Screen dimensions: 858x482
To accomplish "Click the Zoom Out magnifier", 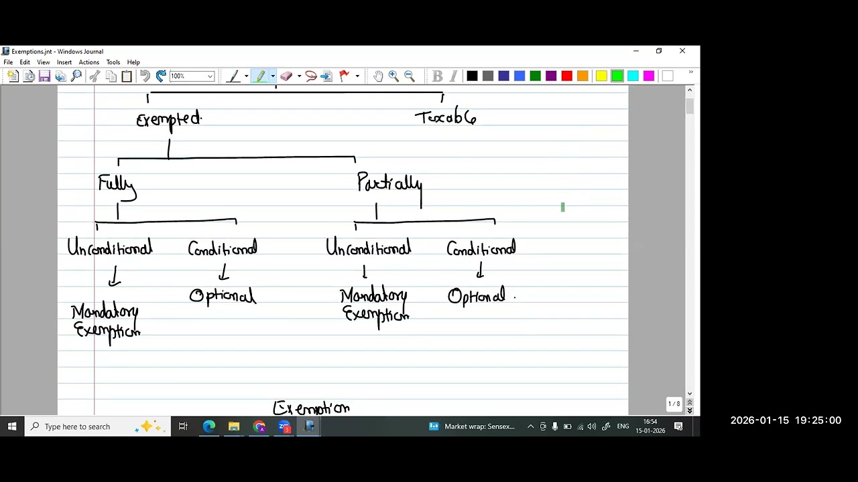I will 410,76.
